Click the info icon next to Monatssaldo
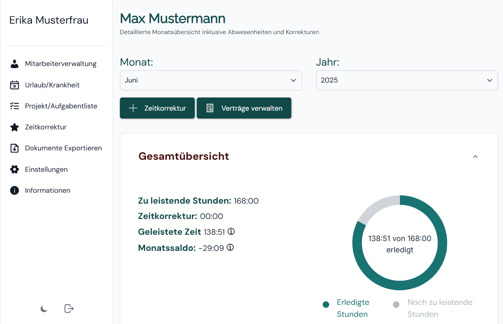 [x=230, y=247]
